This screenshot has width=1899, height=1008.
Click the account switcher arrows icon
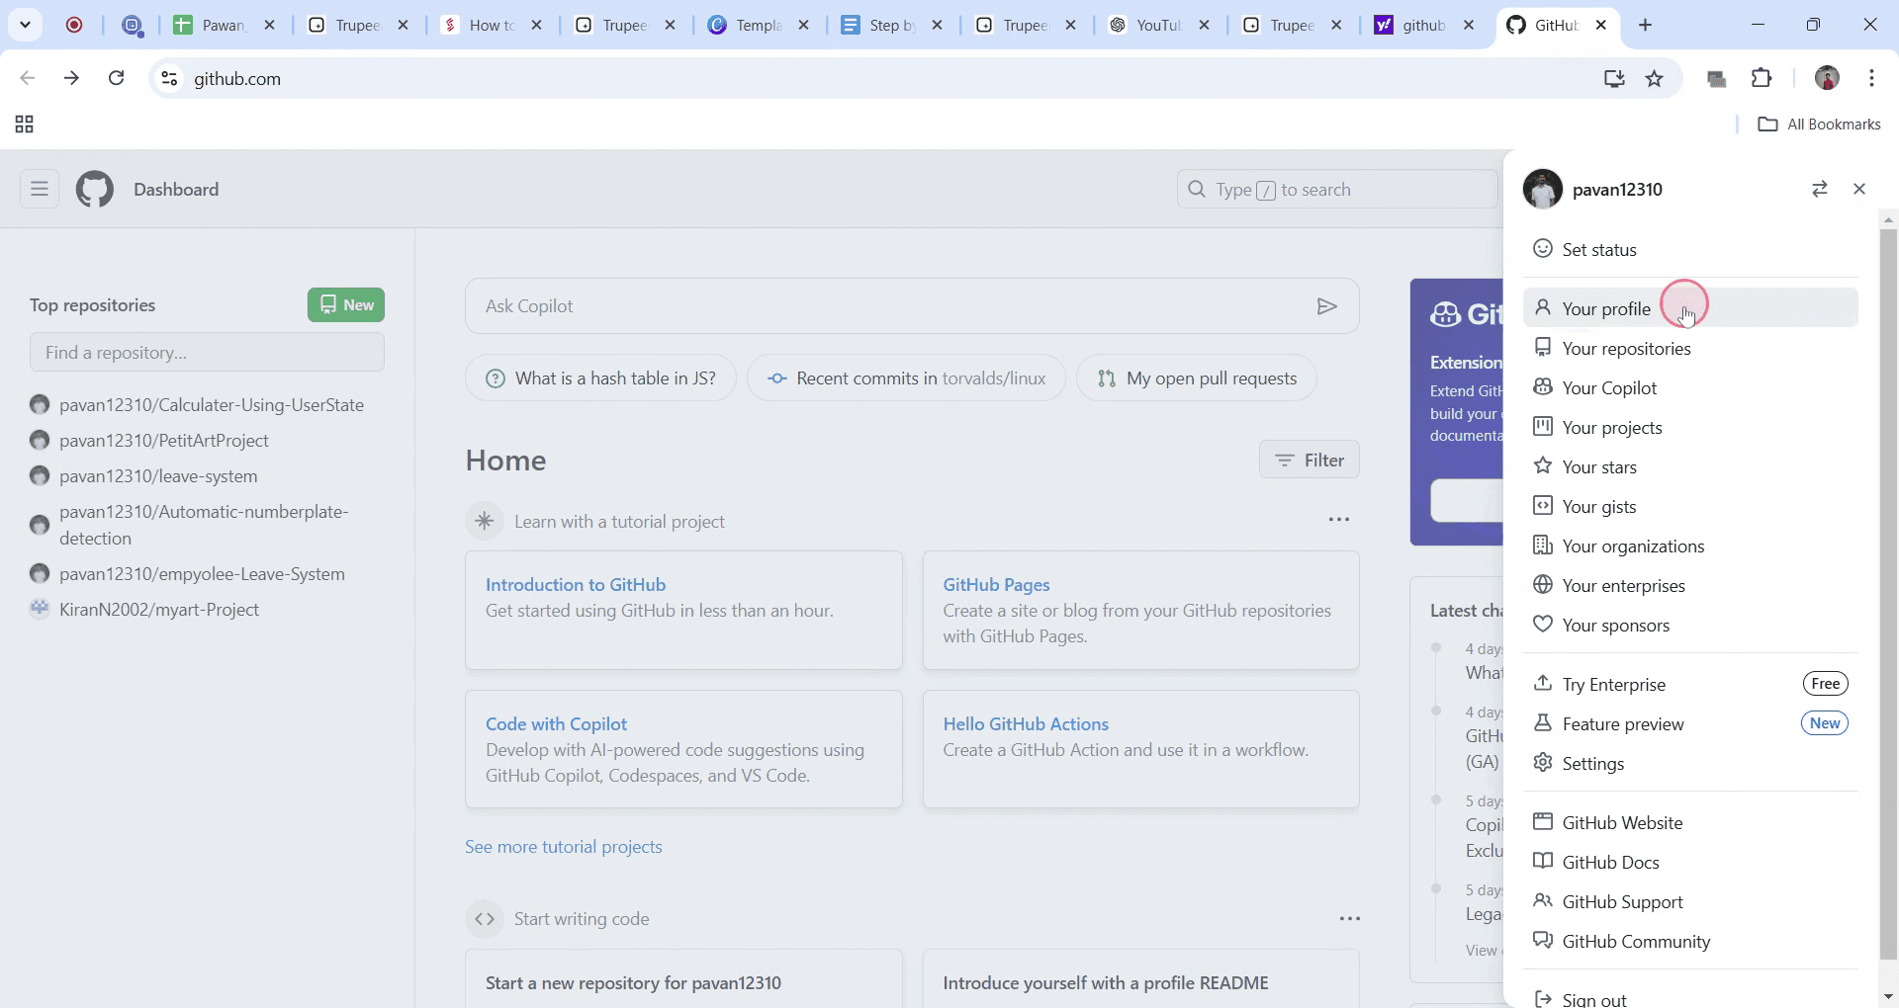point(1819,189)
